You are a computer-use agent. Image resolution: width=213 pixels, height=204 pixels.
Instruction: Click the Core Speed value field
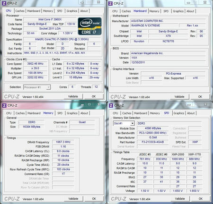coord(35,64)
